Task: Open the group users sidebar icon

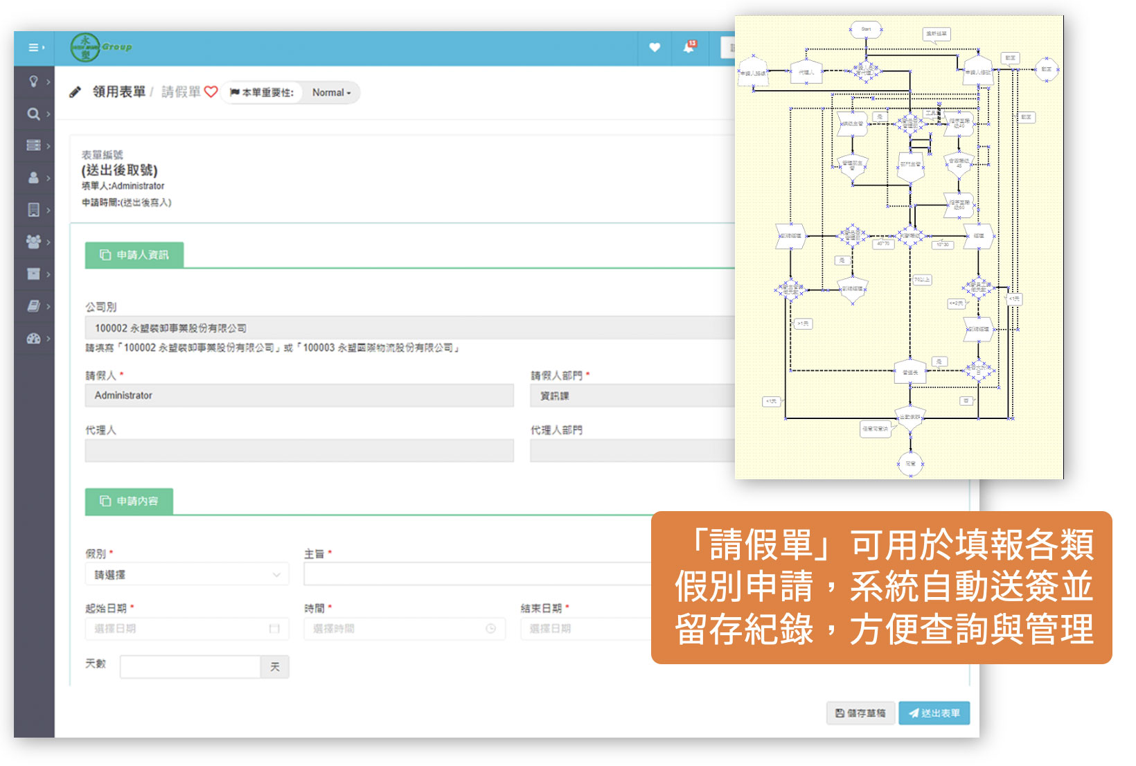Action: [x=33, y=242]
